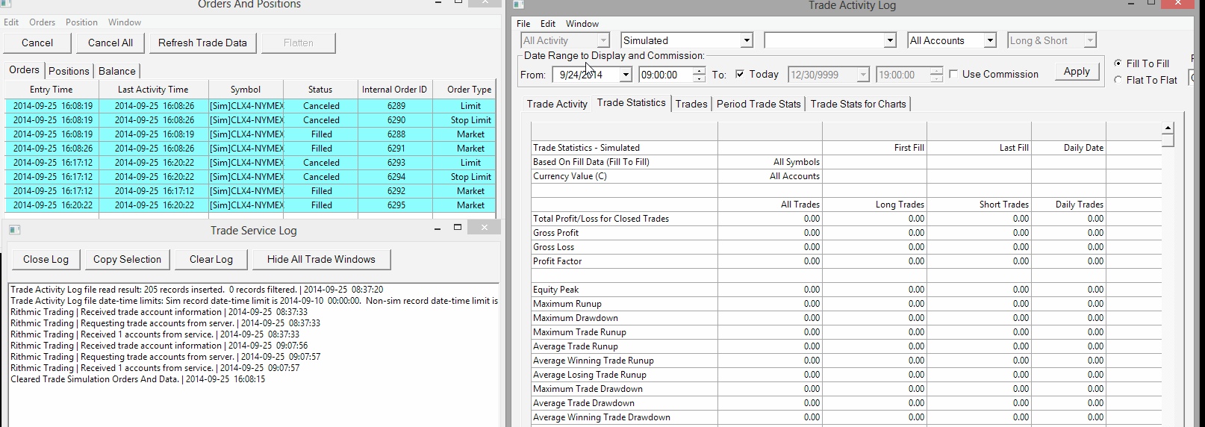Click the Profit Factor row label

(x=558, y=261)
